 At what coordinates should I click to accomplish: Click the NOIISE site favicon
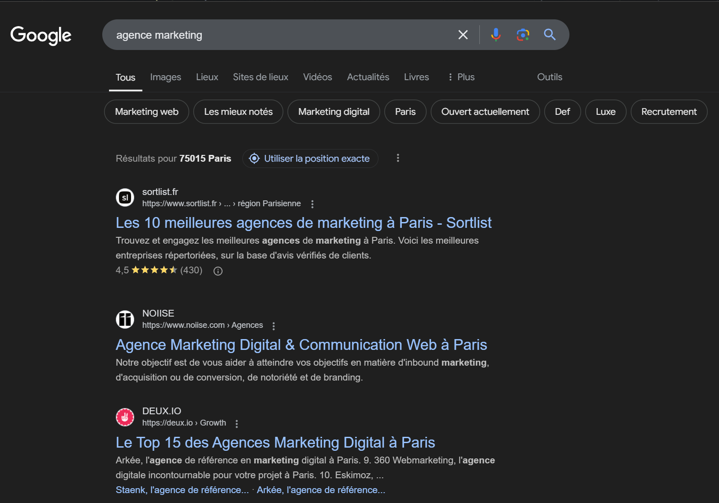tap(125, 319)
